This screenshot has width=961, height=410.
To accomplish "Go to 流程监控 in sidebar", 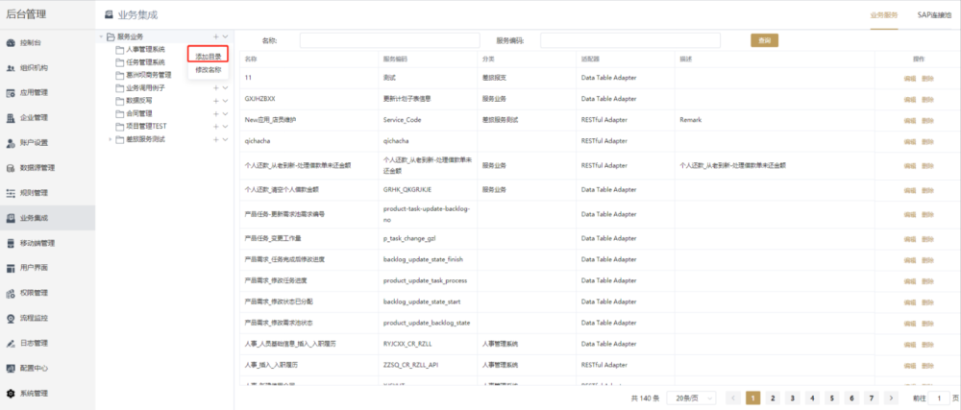I will [x=11, y=318].
